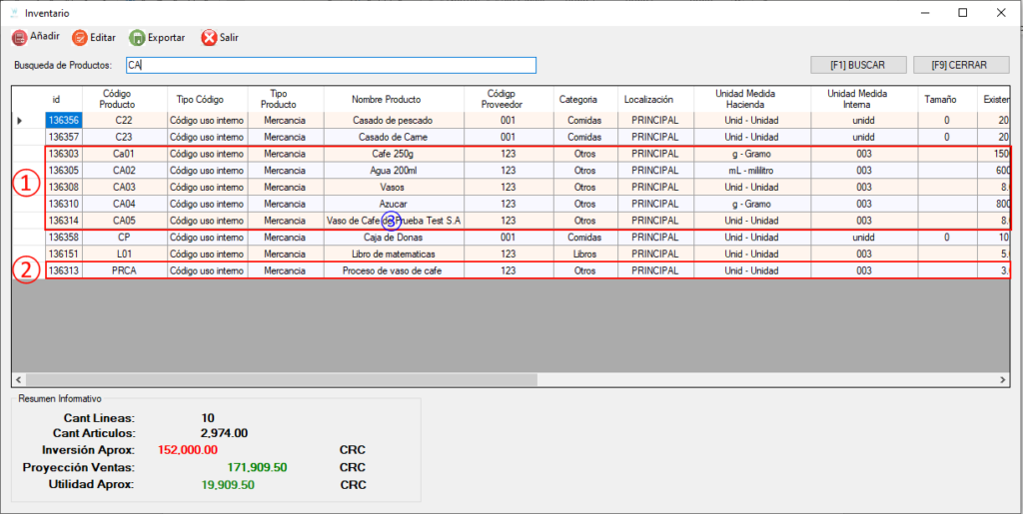The width and height of the screenshot is (1023, 514).
Task: Maximize the Inventario window
Action: (x=962, y=12)
